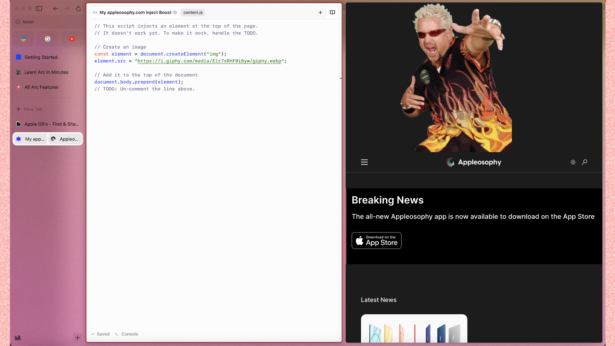
Task: Click Download on the App Store button
Action: click(376, 241)
